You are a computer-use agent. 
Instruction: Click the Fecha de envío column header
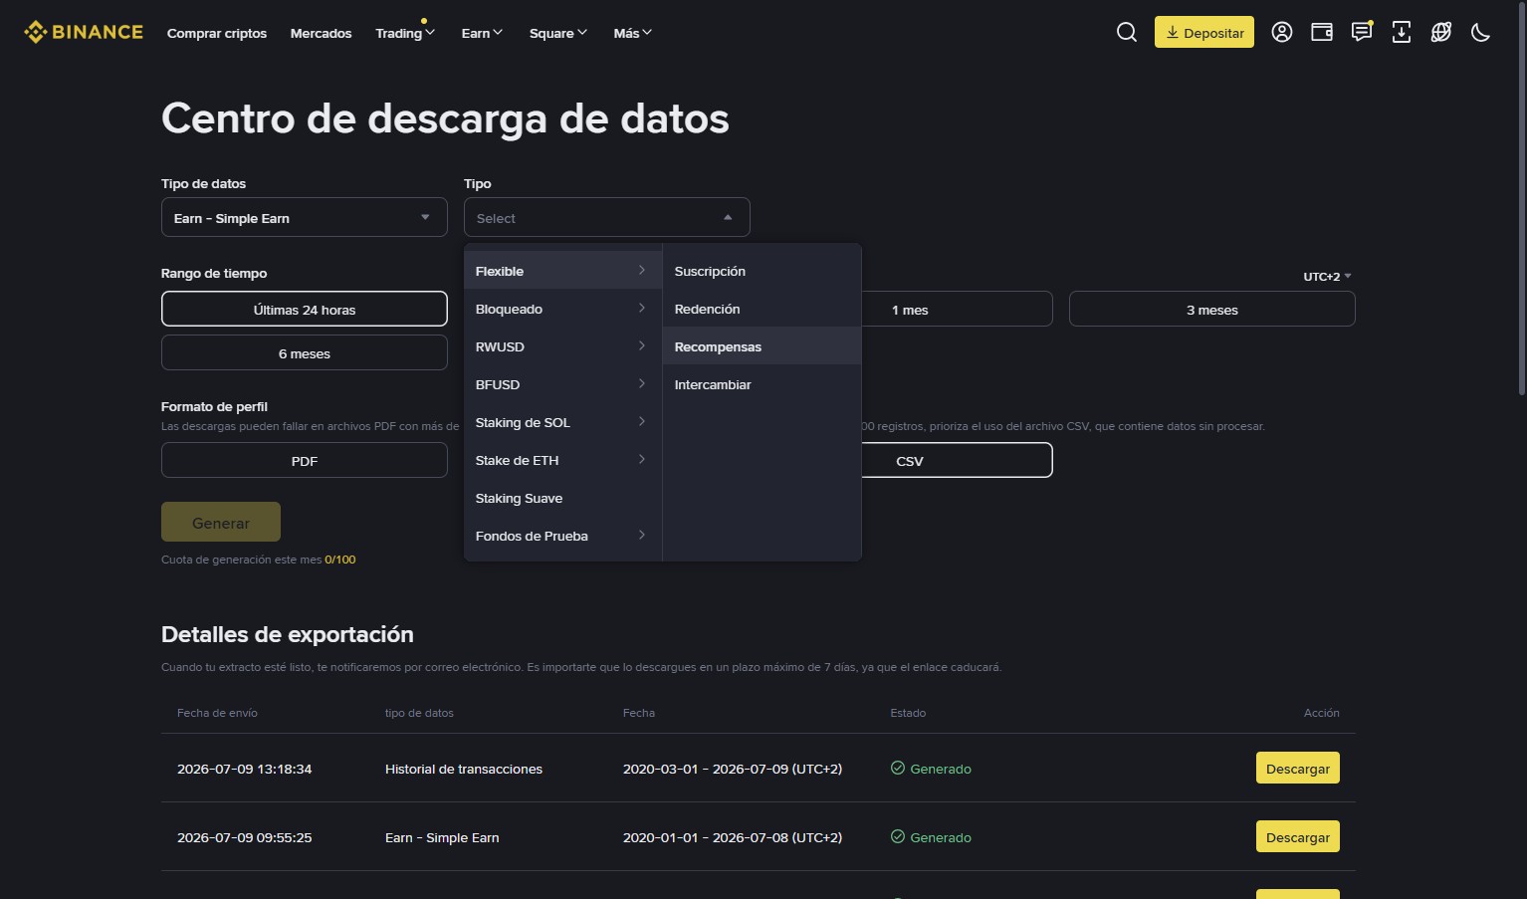tap(217, 713)
